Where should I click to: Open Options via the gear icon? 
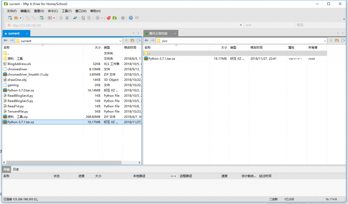click(123, 18)
